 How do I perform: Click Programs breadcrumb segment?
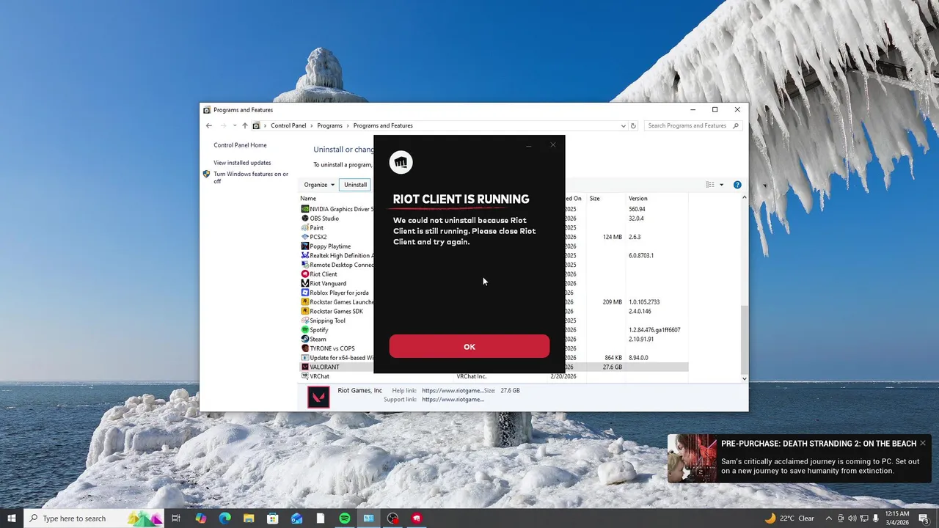[329, 125]
